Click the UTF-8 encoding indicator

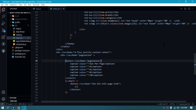click(172, 104)
